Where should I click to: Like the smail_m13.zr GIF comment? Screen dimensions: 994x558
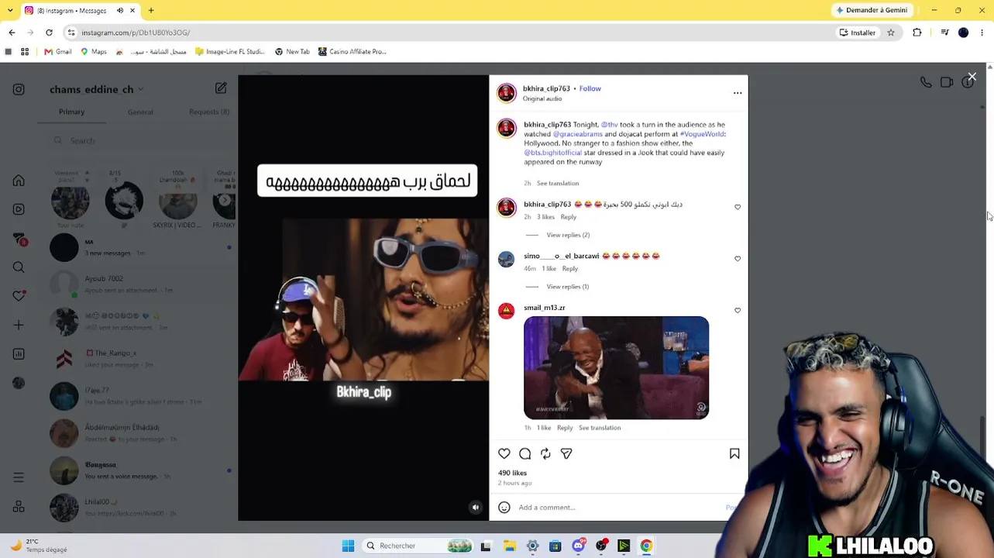(738, 311)
